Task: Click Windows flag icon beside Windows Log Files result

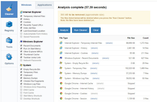Action: pos(61,78)
